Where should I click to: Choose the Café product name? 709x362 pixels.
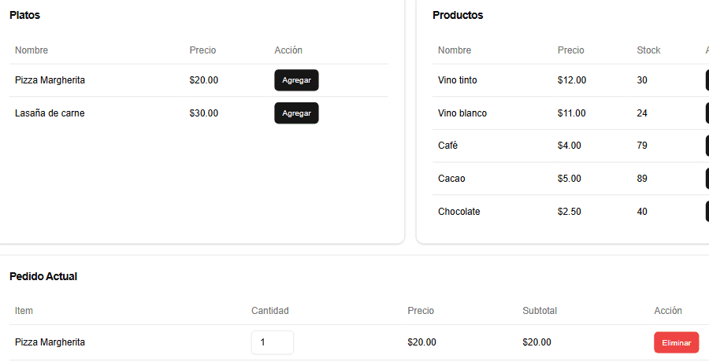coord(447,146)
